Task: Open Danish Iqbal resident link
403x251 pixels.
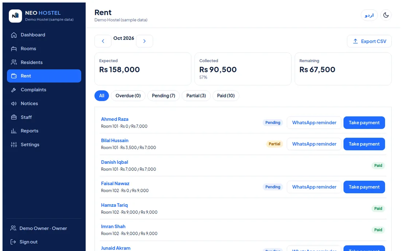Action: (114, 162)
